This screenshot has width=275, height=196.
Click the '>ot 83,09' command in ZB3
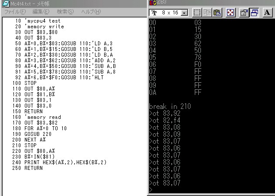pyautogui.click(x=165, y=135)
